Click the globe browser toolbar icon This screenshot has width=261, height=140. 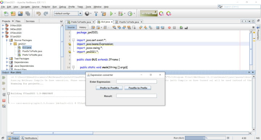pyautogui.click(x=87, y=13)
